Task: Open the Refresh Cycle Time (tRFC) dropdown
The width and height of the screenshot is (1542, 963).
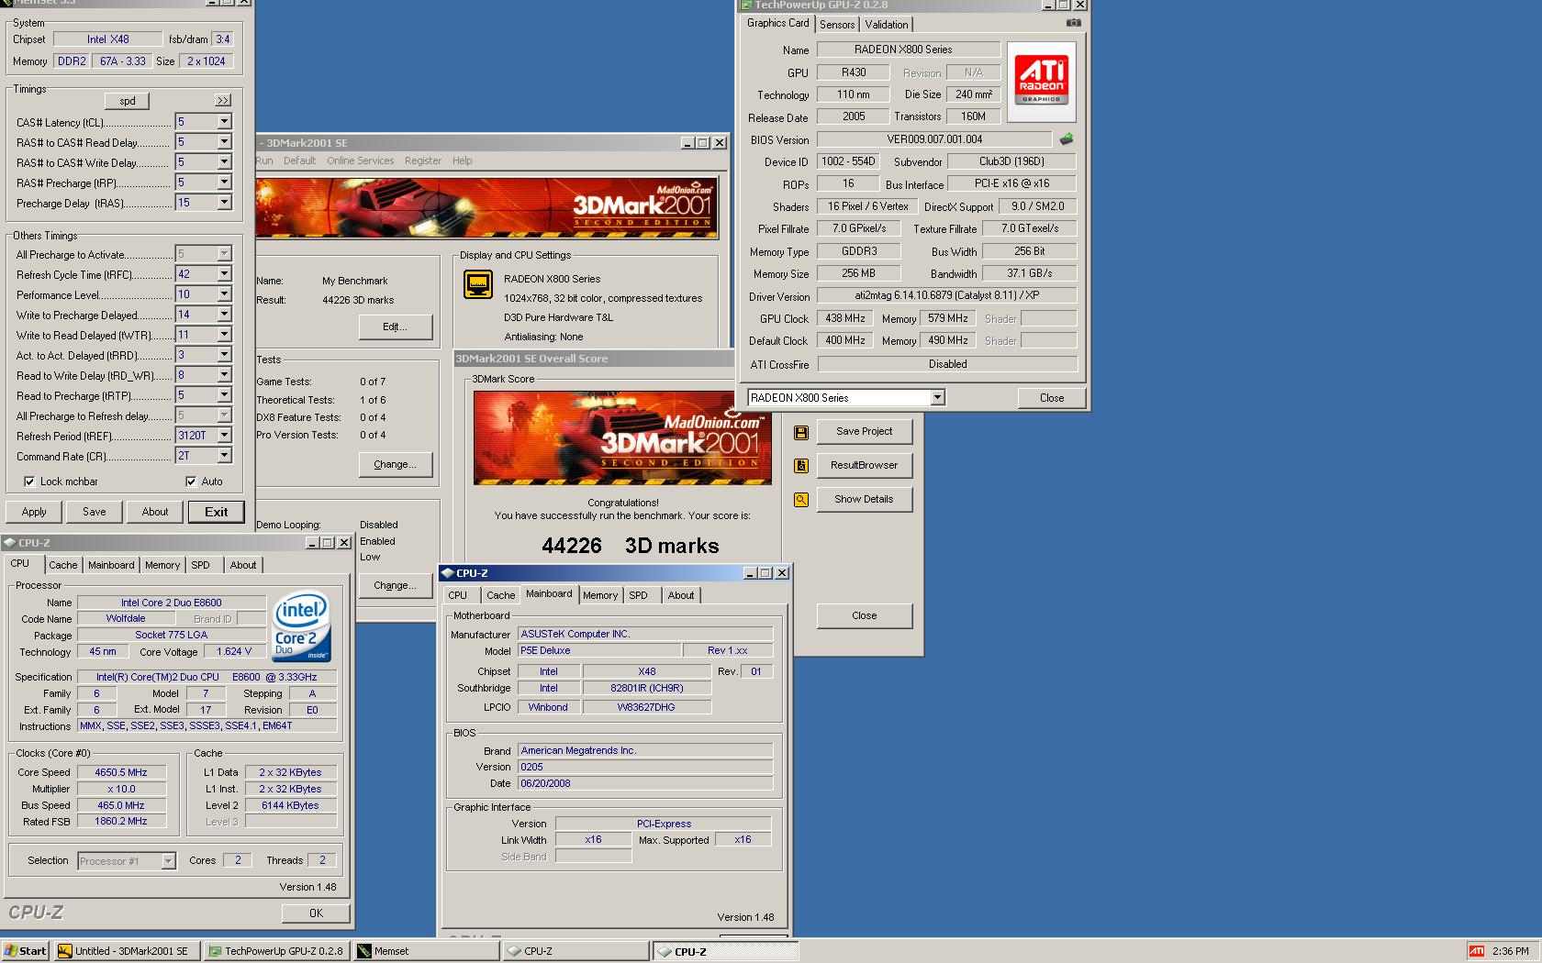Action: coord(224,274)
